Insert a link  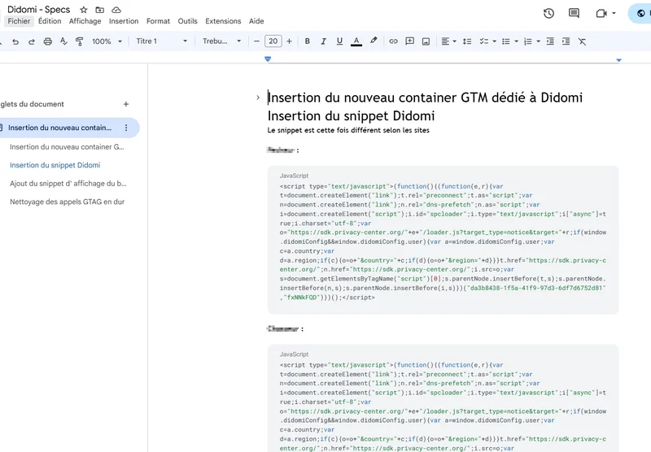coord(393,41)
